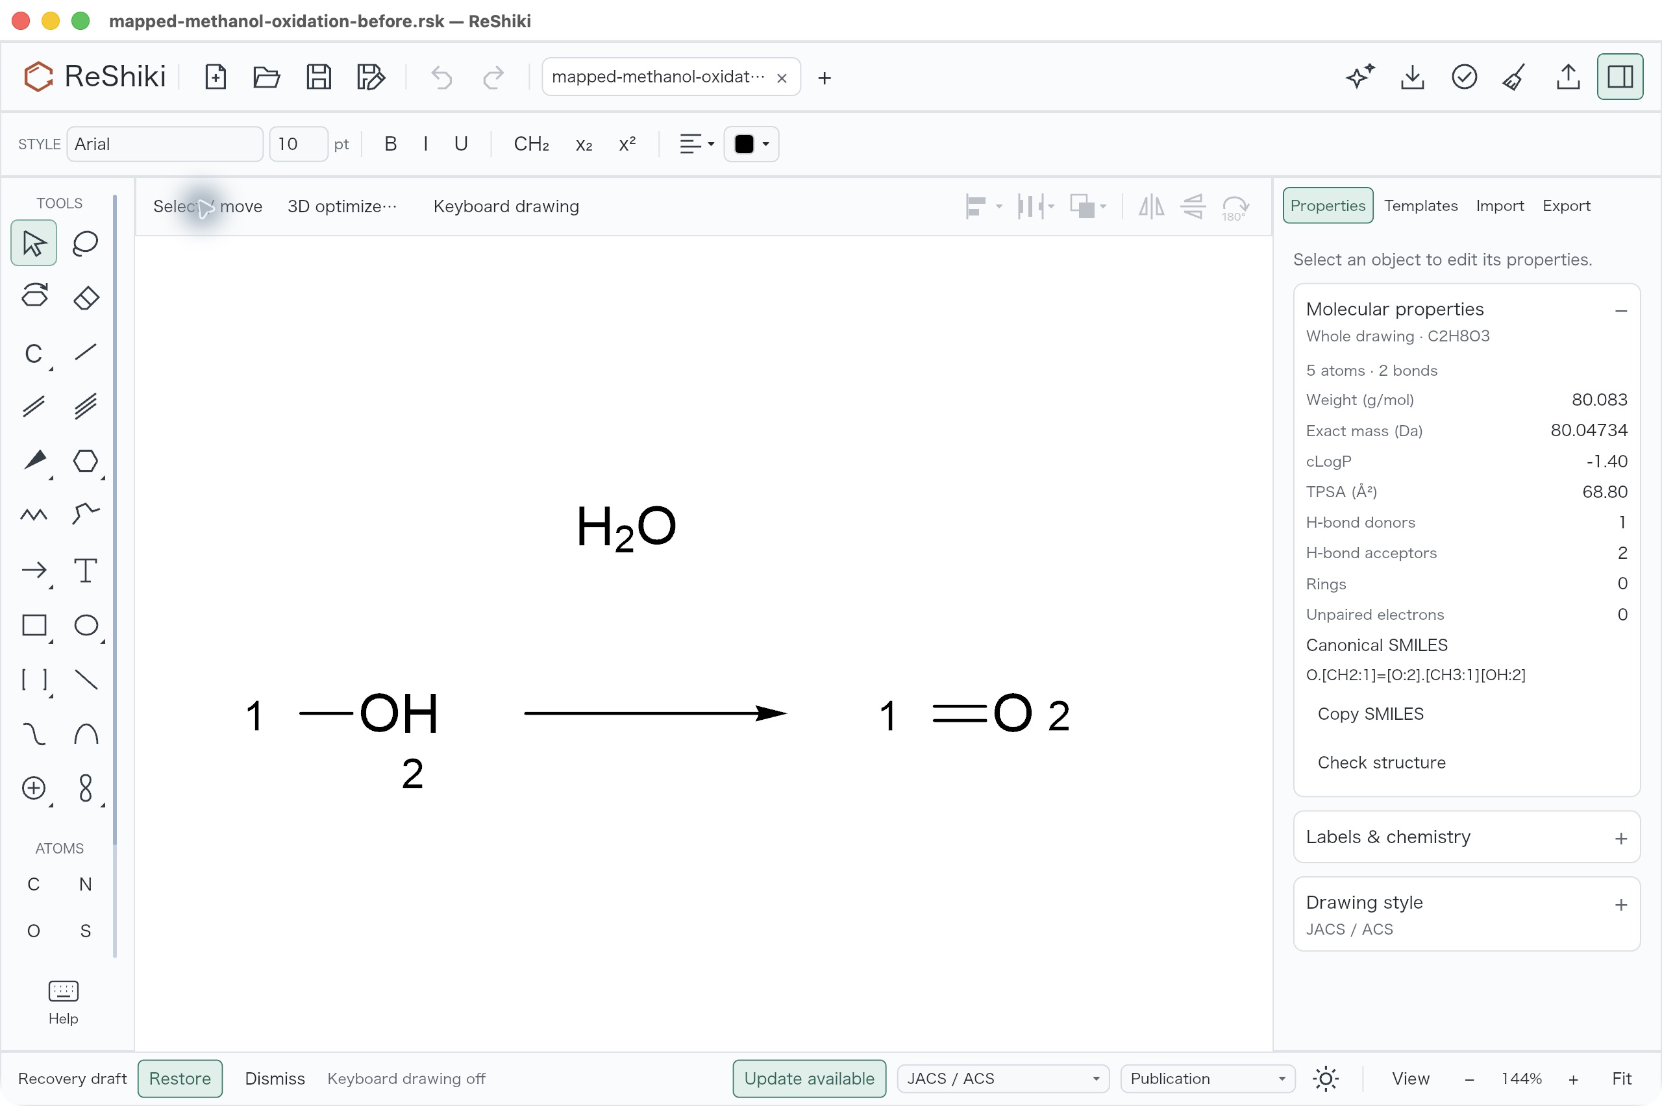Image resolution: width=1662 pixels, height=1106 pixels.
Task: Toggle underline formatting
Action: click(461, 144)
